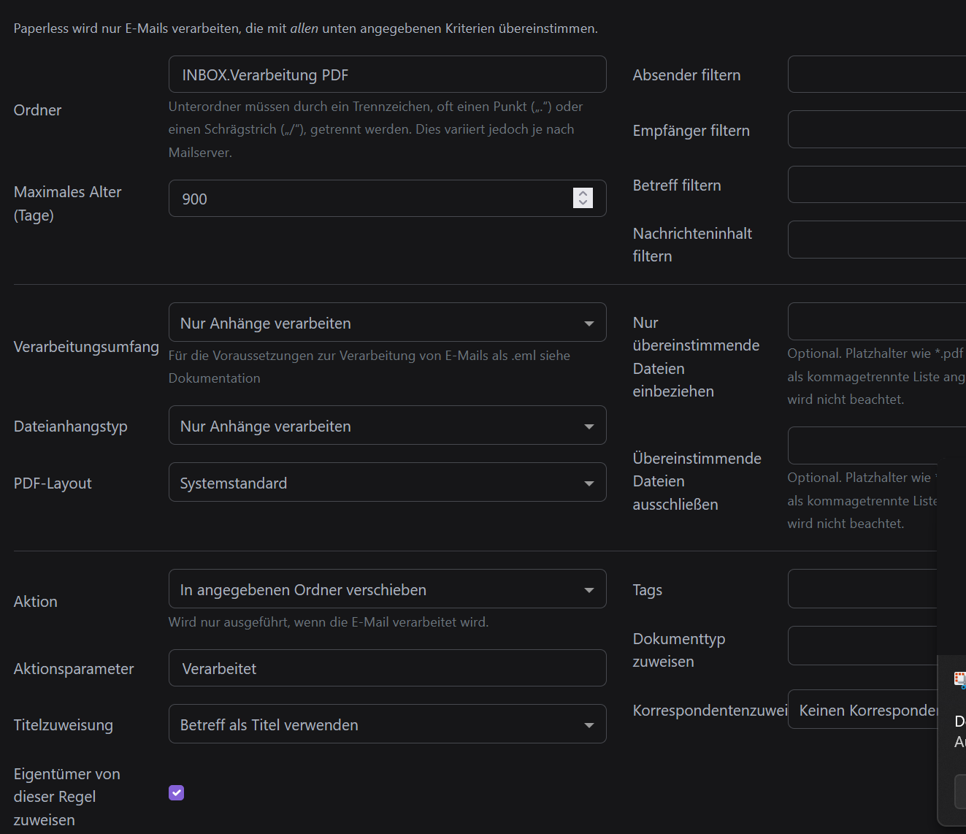
Task: Increase Maximales Alter with the up arrow
Action: pos(583,194)
